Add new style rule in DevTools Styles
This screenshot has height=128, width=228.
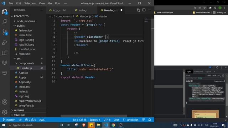[x=219, y=75]
